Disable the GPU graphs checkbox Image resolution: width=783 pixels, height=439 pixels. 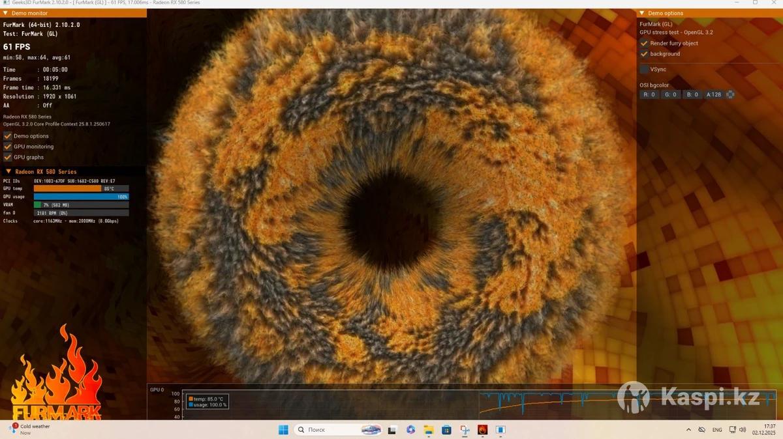pyautogui.click(x=8, y=157)
